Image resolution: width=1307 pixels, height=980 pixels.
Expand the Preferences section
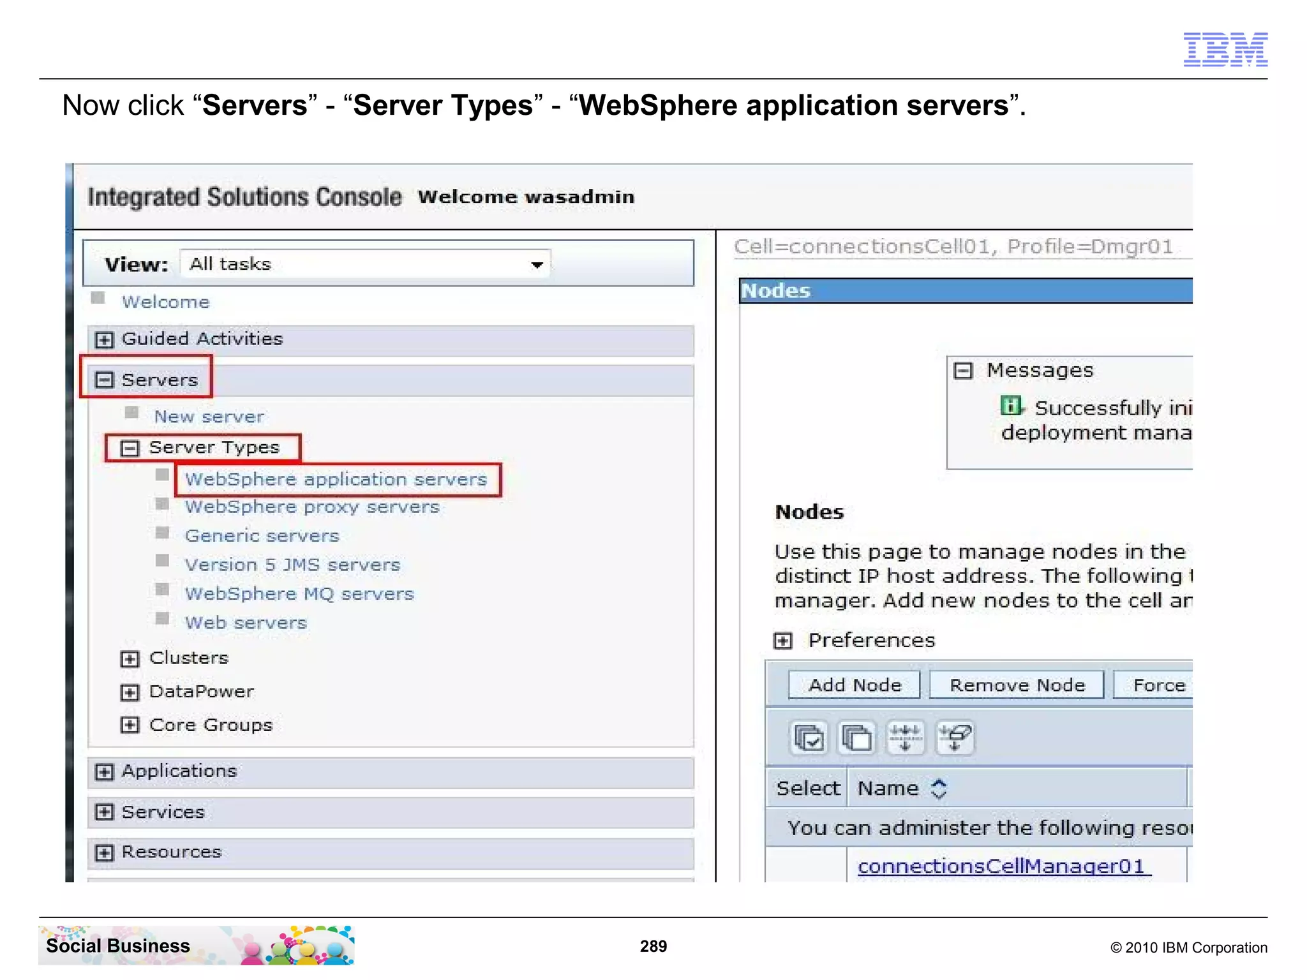point(783,641)
